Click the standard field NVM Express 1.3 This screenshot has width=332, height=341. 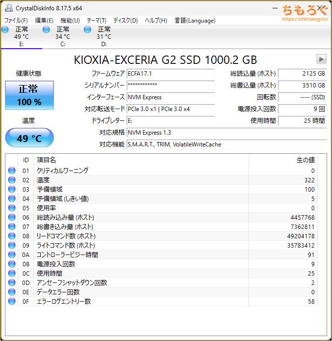[x=226, y=133]
